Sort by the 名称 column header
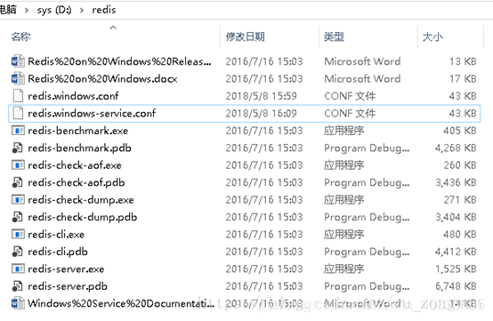This screenshot has height=321, width=493. coord(21,36)
